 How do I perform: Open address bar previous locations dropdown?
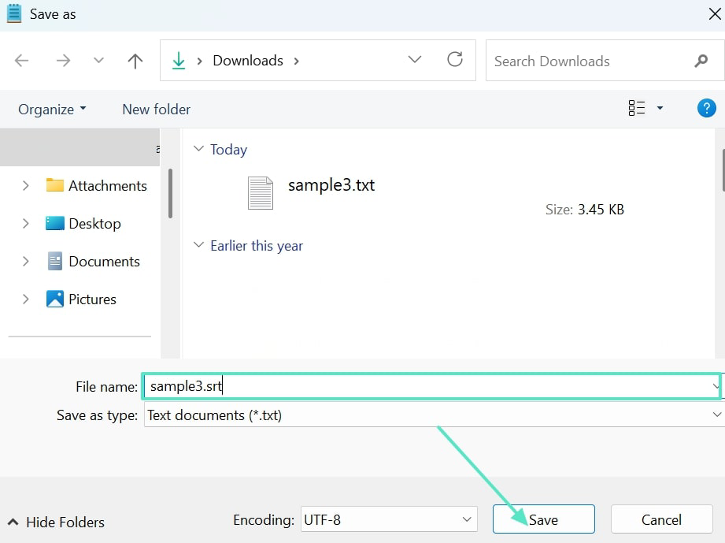[x=415, y=59]
